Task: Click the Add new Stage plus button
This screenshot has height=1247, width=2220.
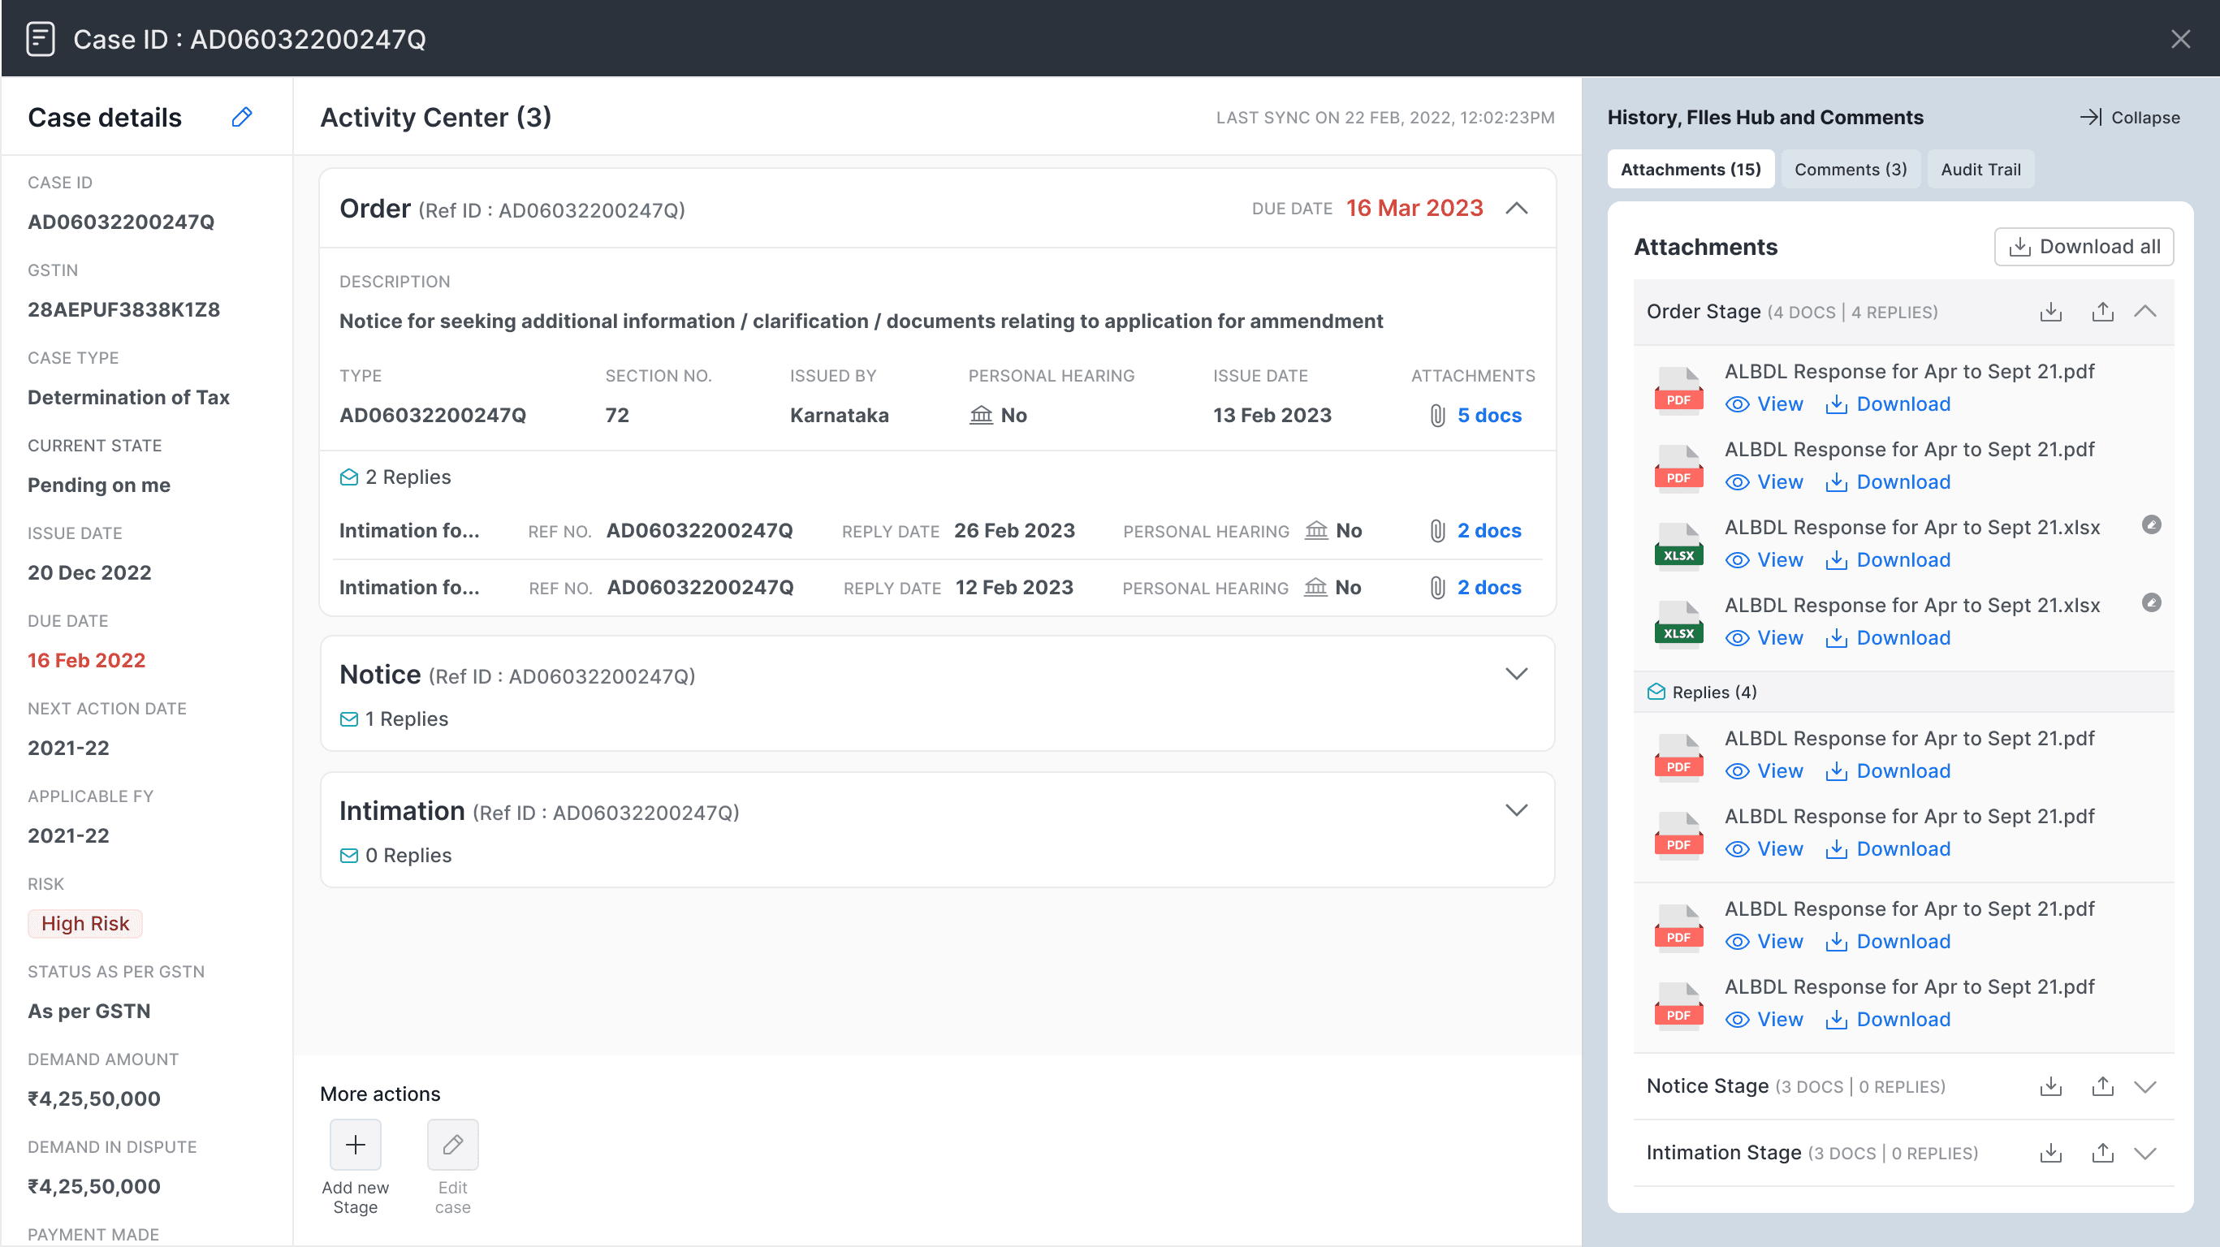Action: click(355, 1145)
